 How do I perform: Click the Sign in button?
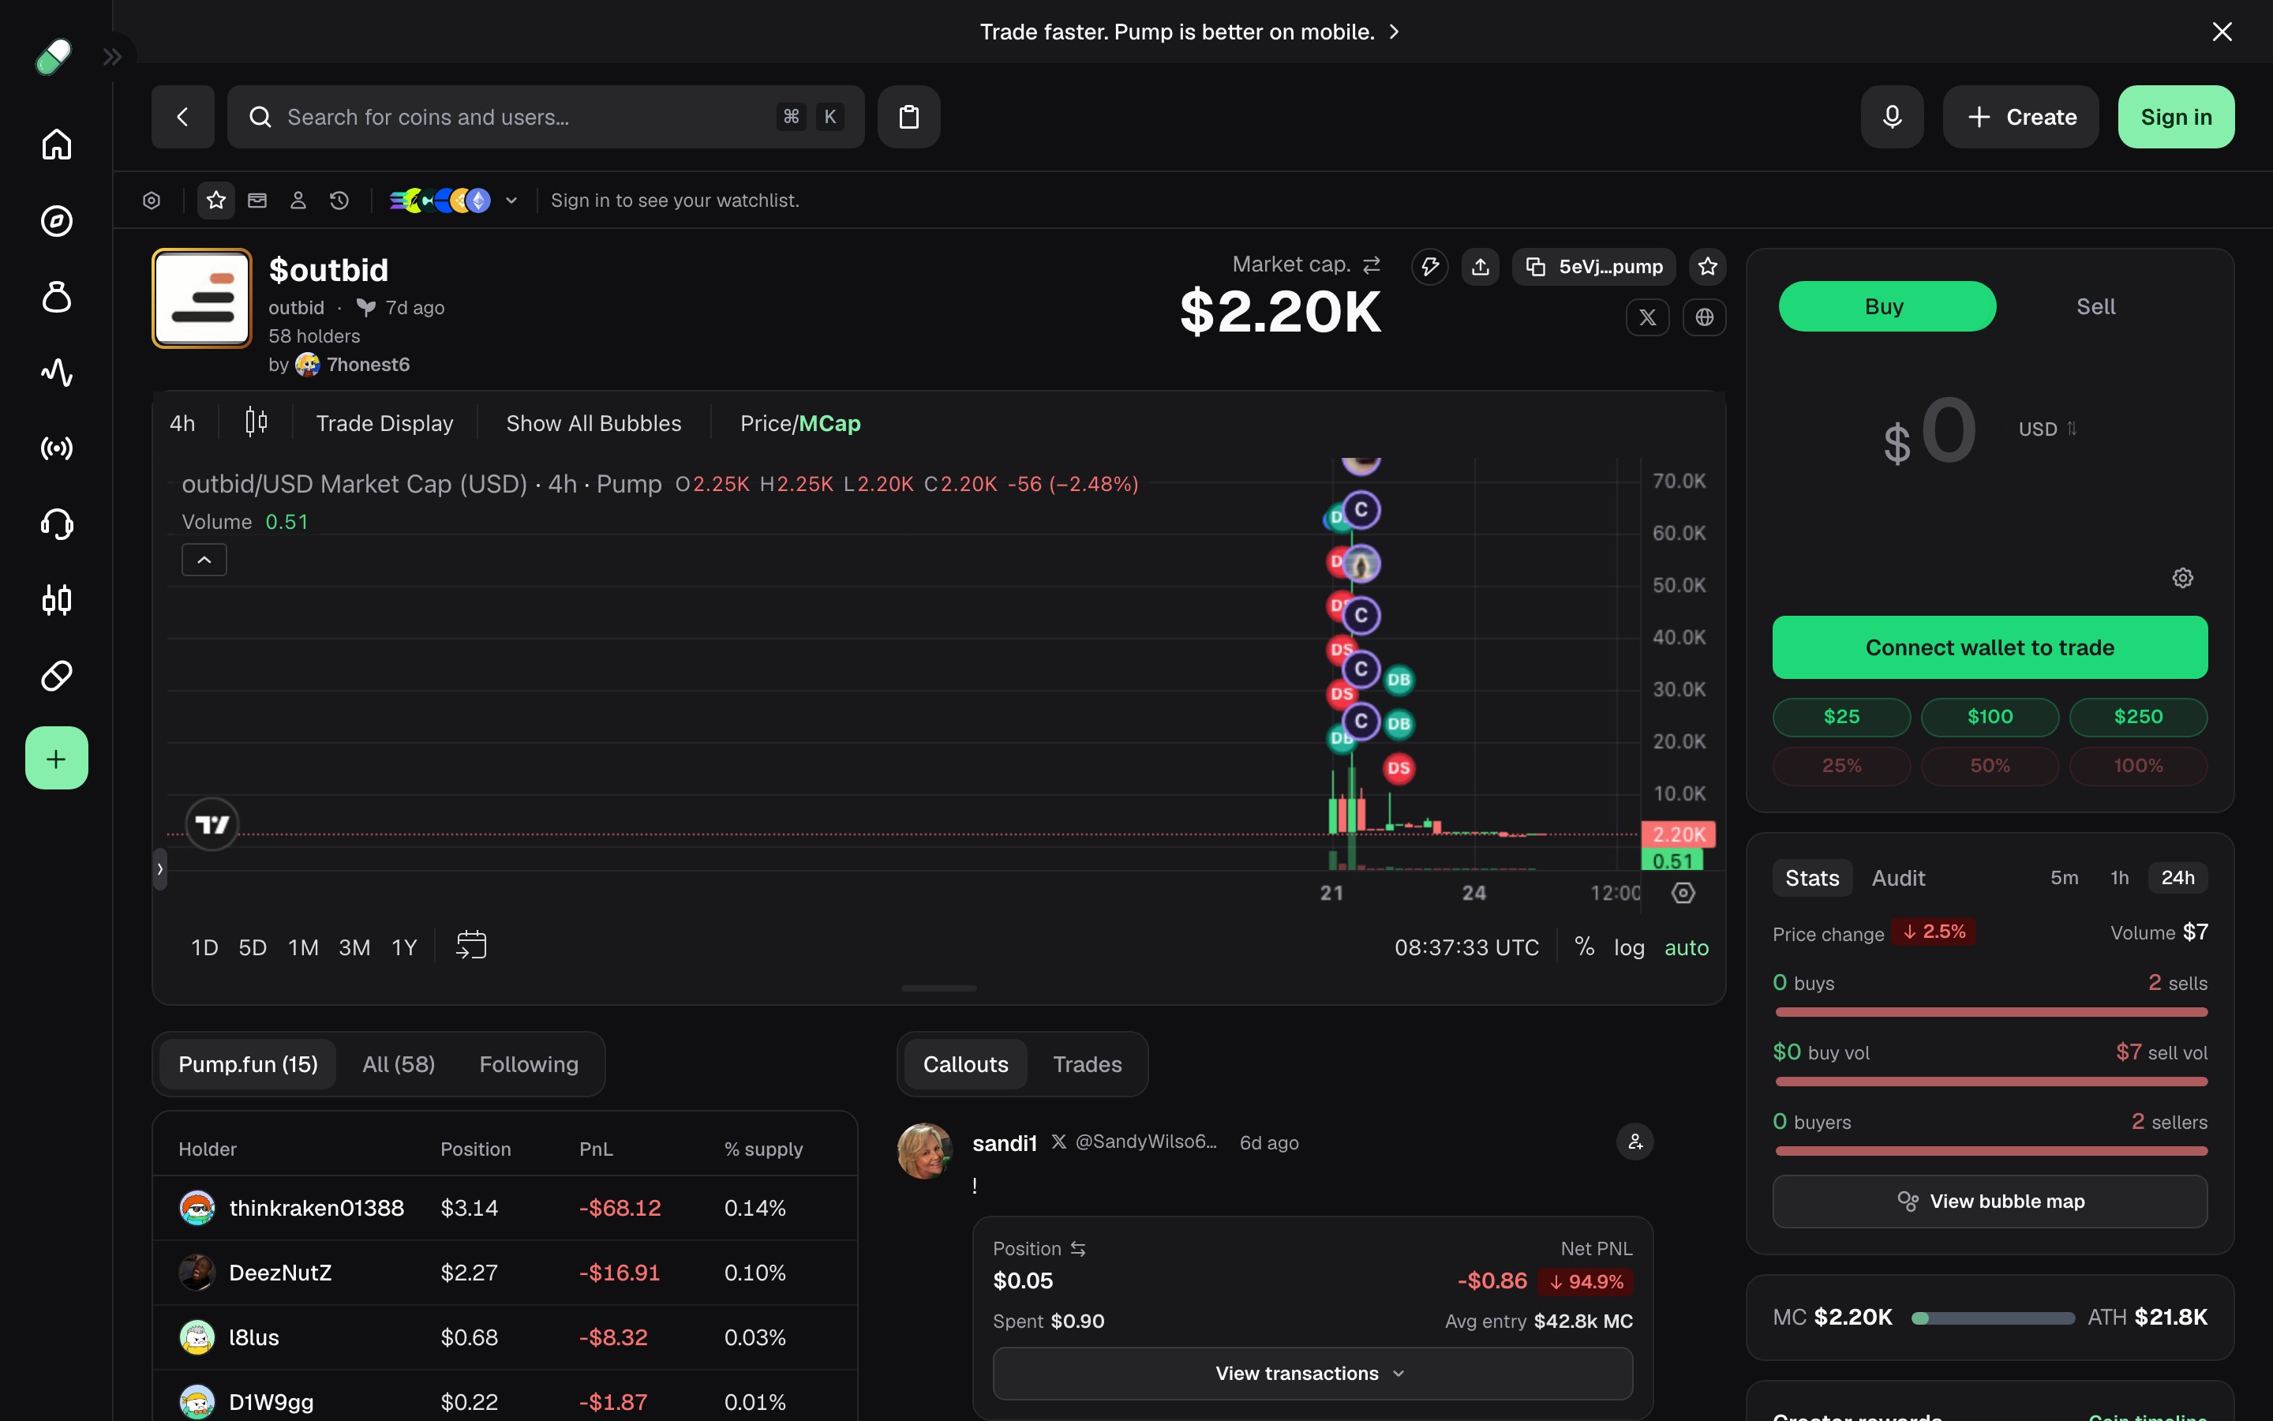pos(2176,117)
